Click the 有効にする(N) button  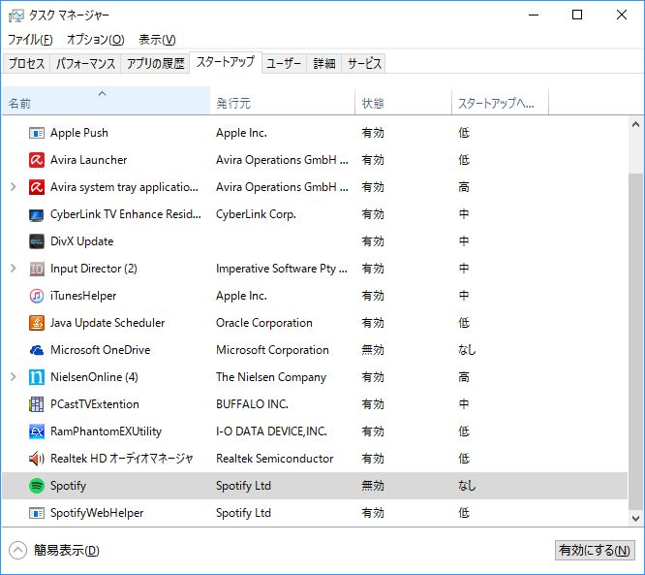(x=595, y=551)
